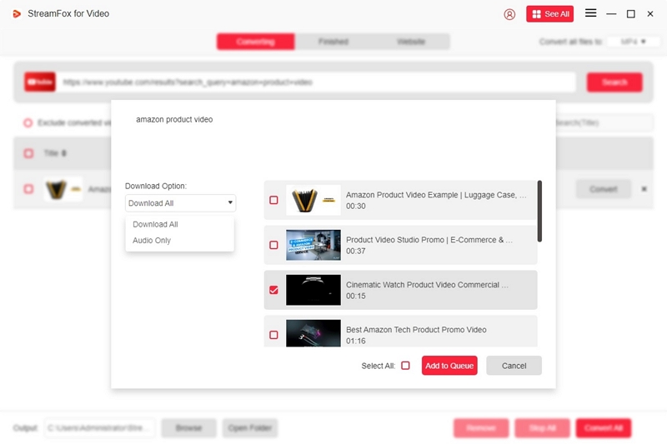667x444 pixels.
Task: Click the See All button
Action: (549, 14)
